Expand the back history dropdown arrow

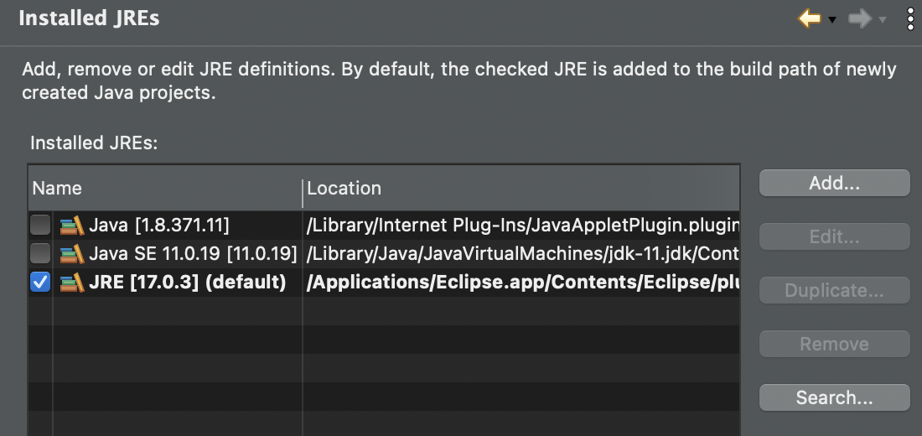[832, 19]
